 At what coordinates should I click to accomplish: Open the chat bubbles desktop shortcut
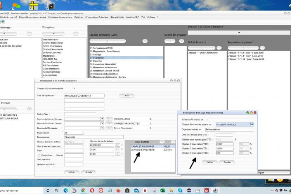click(x=16, y=6)
